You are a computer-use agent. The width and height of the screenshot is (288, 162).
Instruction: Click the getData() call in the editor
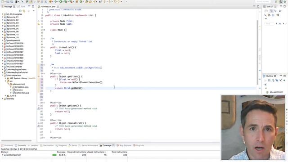coord(77,88)
